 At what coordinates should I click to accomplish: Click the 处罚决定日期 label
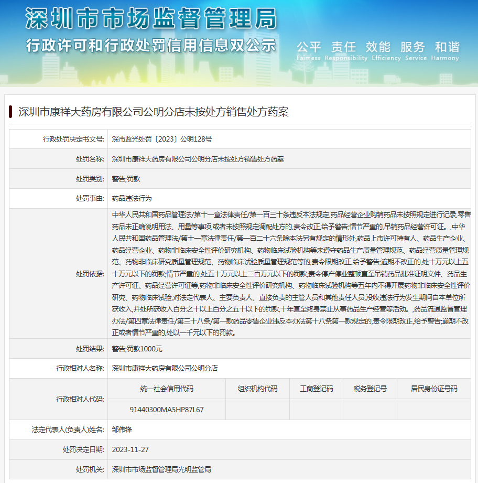pyautogui.click(x=83, y=450)
